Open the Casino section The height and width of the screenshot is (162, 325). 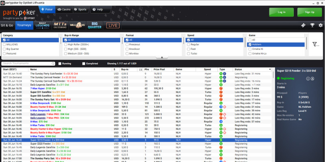(64, 9)
